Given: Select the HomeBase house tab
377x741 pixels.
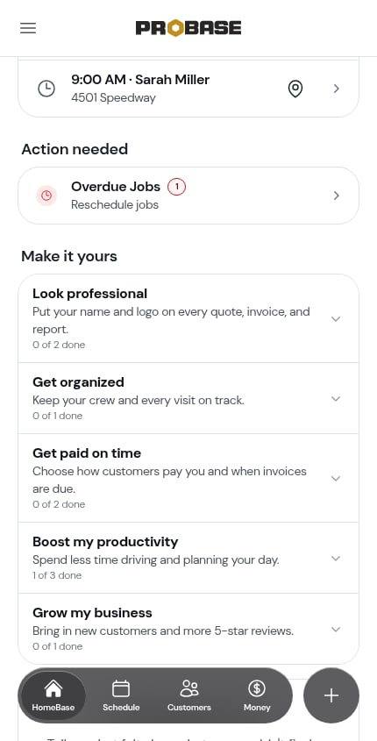Looking at the screenshot, I should pyautogui.click(x=53, y=695).
